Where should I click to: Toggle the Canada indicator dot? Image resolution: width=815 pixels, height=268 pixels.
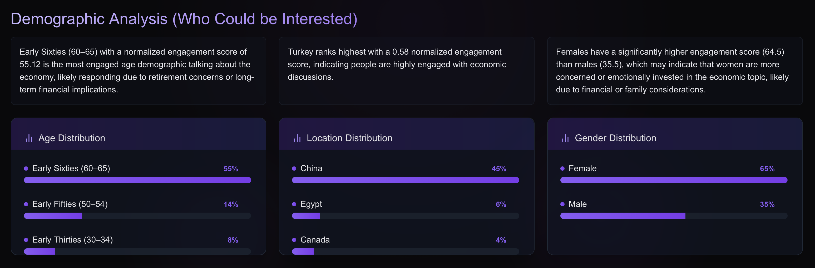click(x=294, y=240)
